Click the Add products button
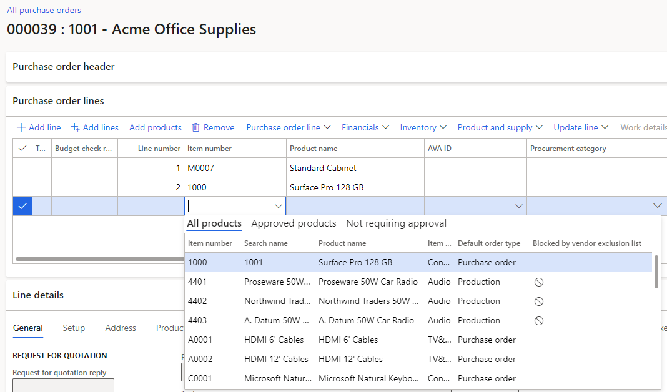Screen dimensions: 667x392 tap(155, 127)
